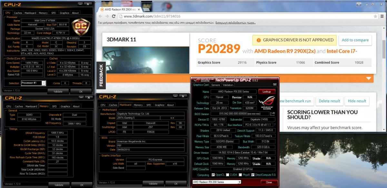Toggle the CUDA checkbox in GPU-Z
387x188 pixels.
pyautogui.click(x=228, y=175)
